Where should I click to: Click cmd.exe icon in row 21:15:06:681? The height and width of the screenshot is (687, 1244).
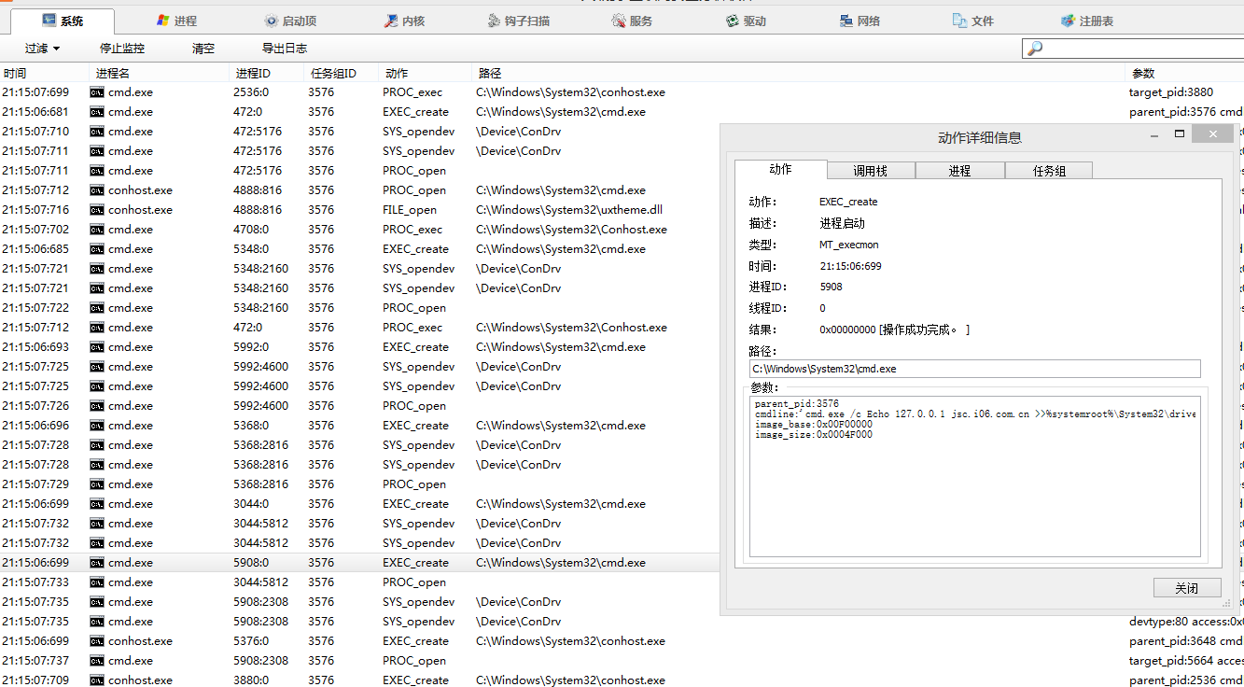(96, 112)
